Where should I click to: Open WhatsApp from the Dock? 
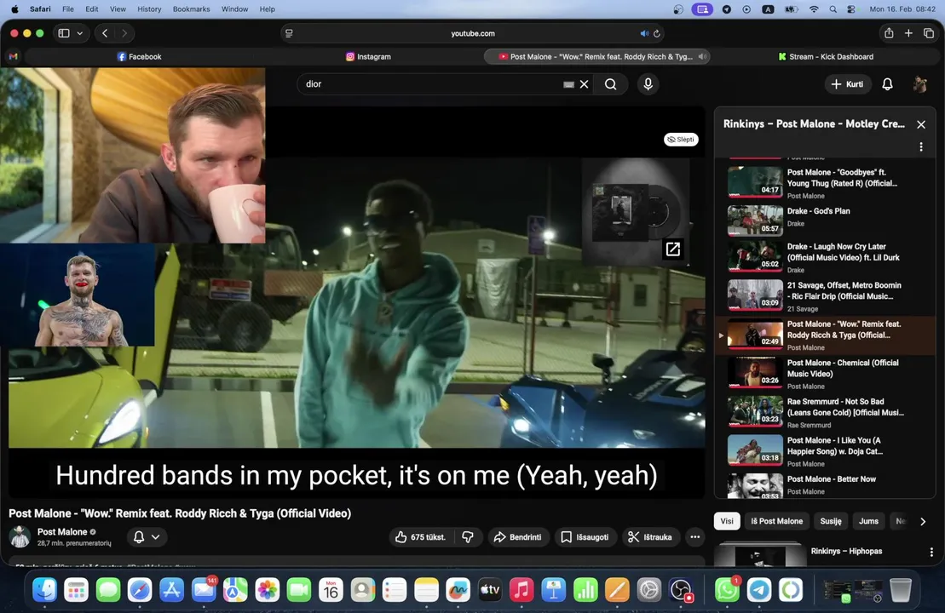tap(727, 589)
